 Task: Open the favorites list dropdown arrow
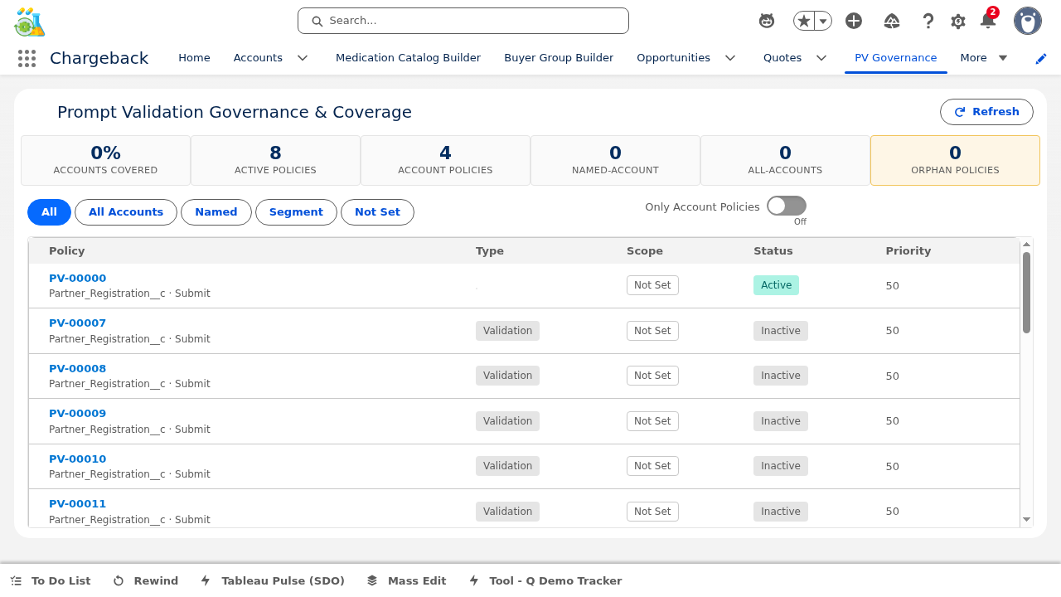click(x=823, y=21)
